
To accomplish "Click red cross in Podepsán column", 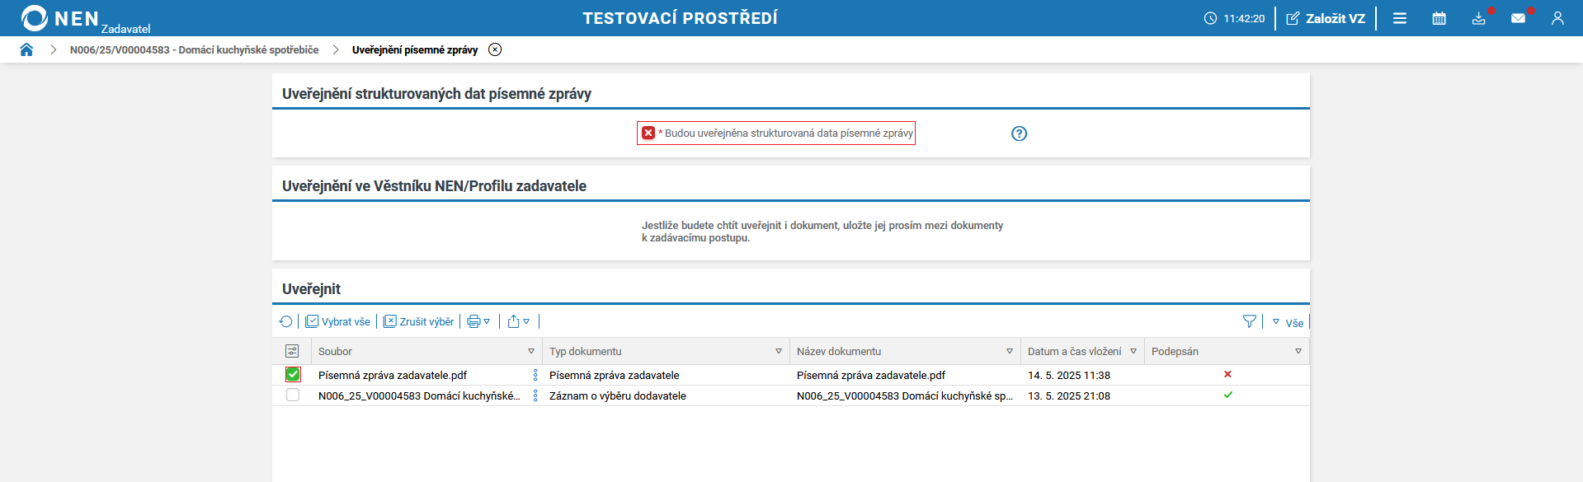I will click(1227, 374).
